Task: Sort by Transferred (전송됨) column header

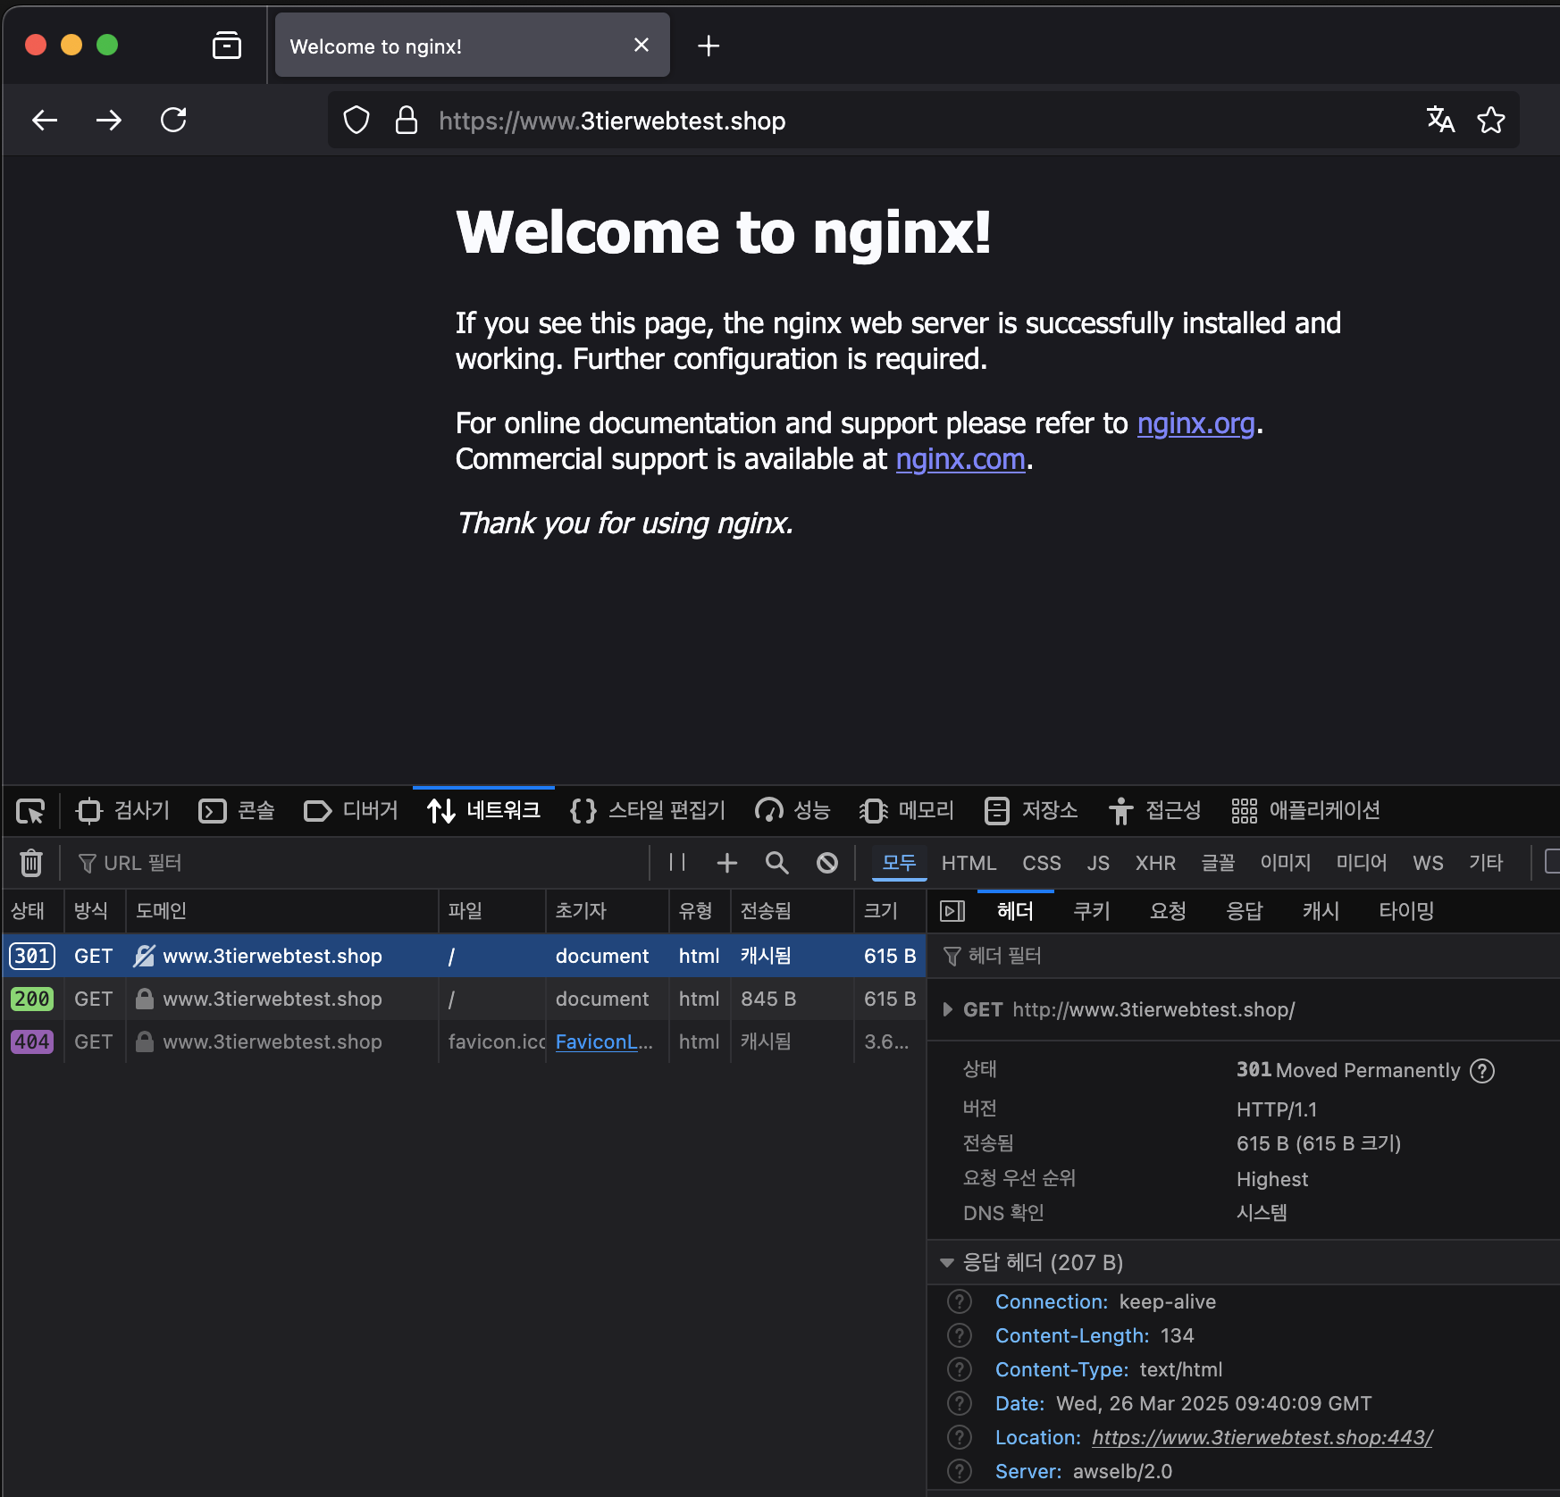Action: (x=793, y=911)
